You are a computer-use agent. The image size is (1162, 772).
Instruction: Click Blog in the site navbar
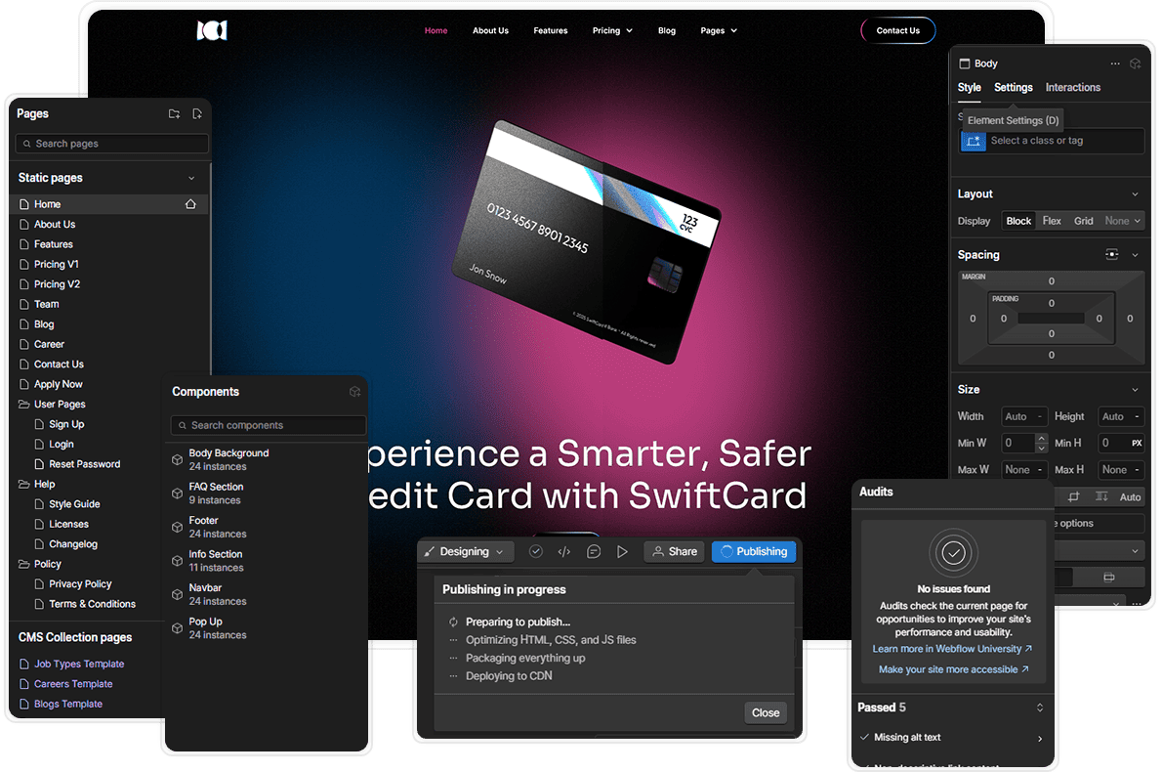point(667,30)
